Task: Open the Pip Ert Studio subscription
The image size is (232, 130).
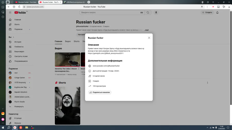Action: pos(19,102)
